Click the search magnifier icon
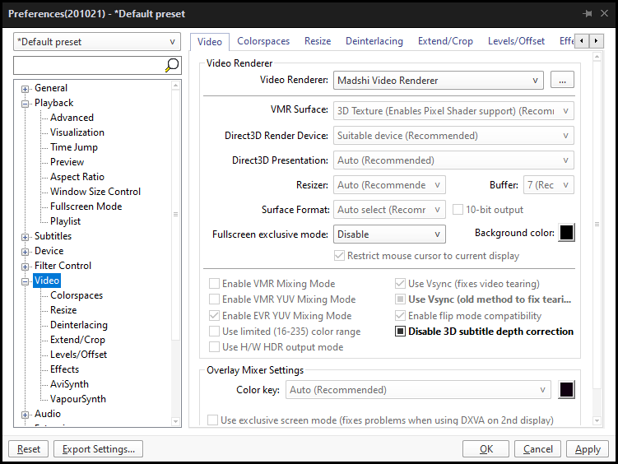The width and height of the screenshot is (618, 464). click(172, 65)
